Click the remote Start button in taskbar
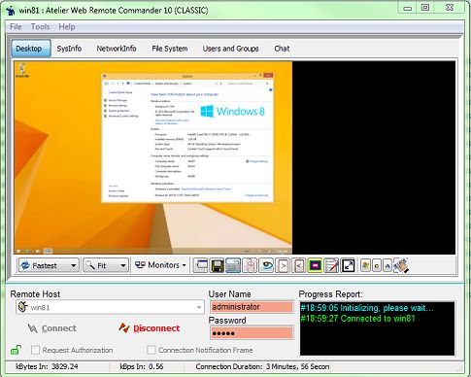This screenshot has height=377, width=471. pos(18,251)
